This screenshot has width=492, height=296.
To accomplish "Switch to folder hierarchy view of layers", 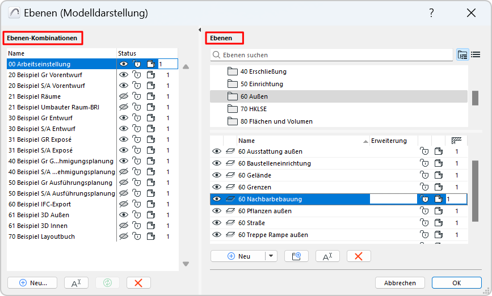I will (x=462, y=55).
